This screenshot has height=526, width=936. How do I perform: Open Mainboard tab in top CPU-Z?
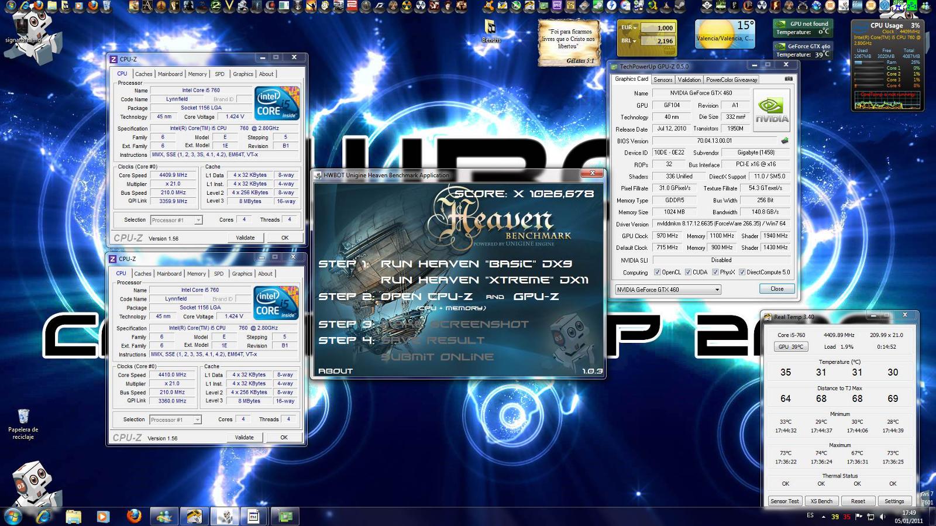[170, 74]
